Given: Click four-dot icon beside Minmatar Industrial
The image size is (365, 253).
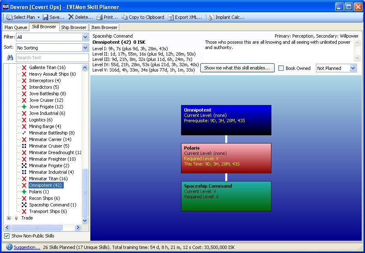Looking at the screenshot, I should click(x=24, y=172).
